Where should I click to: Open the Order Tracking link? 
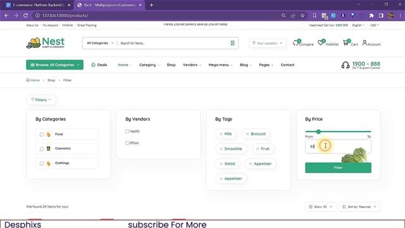click(x=87, y=25)
